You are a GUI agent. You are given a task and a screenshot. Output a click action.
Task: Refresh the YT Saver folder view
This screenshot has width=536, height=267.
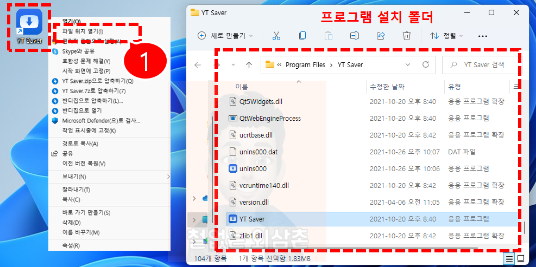point(426,64)
